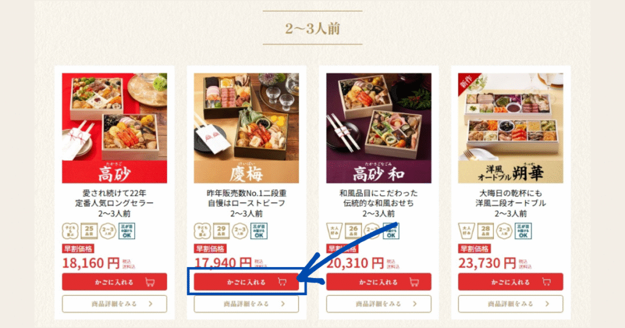Screen dimensions: 625x328
Task: Click the 28品目 icon under 朔華
Action: point(485,231)
